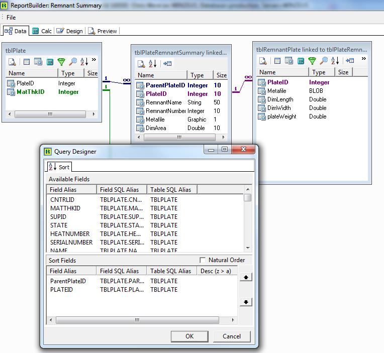Viewport: 384px width, 353px height.
Task: Select the Sort tab in Query Designer
Action: (x=59, y=167)
